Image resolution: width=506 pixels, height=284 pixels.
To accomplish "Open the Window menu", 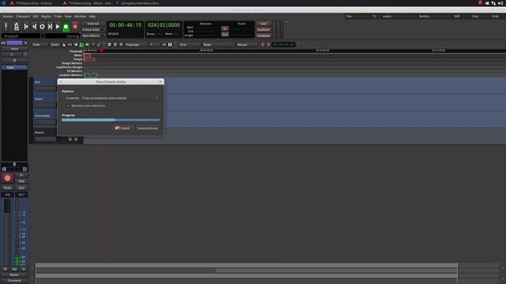I will click(x=80, y=16).
